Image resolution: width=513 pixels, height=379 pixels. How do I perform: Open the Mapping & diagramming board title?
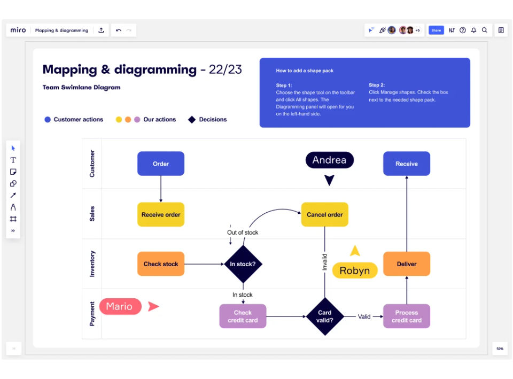click(x=61, y=30)
